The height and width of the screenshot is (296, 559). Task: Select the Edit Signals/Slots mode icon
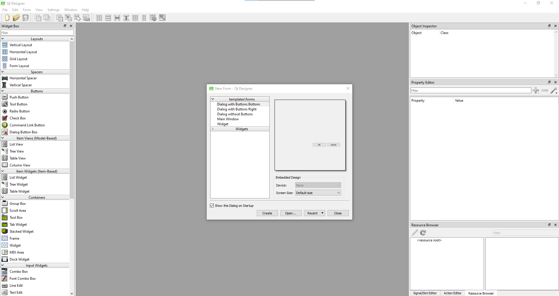pos(68,18)
